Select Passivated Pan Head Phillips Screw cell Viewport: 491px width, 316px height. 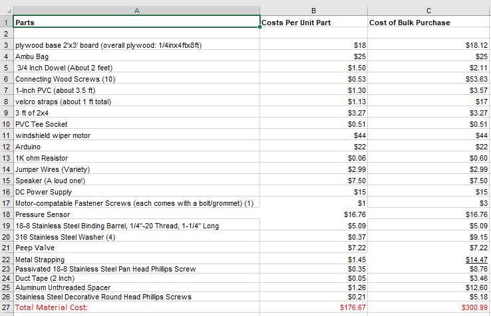pyautogui.click(x=136, y=269)
